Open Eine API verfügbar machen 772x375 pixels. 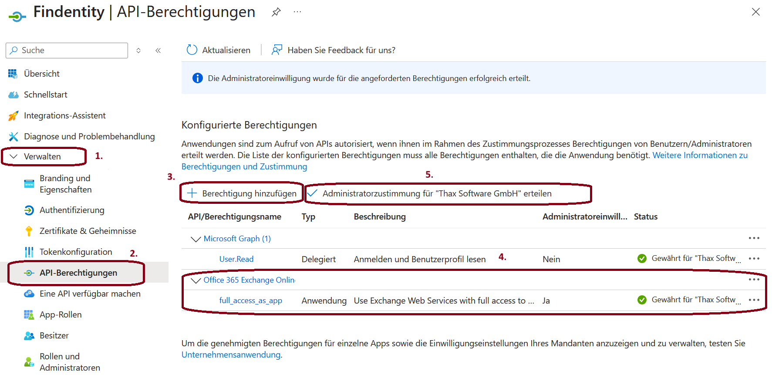(90, 294)
